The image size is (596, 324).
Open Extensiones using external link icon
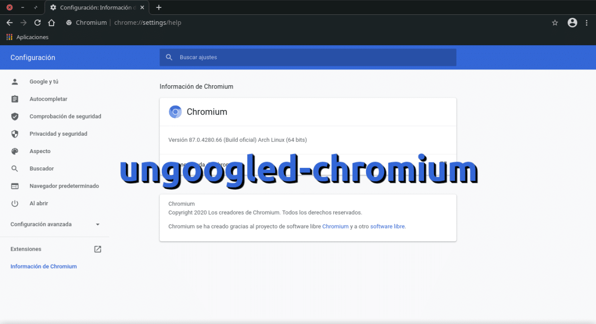tap(98, 249)
